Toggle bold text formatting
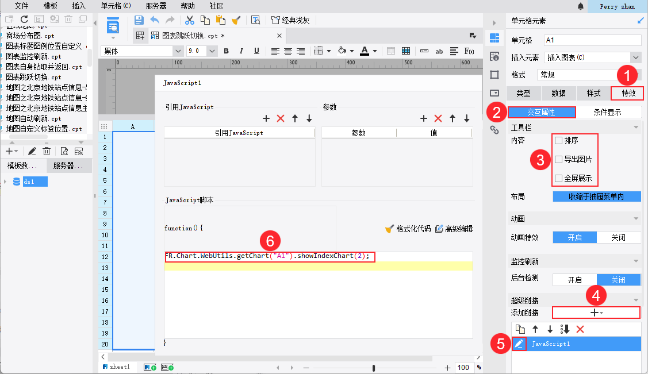The width and height of the screenshot is (648, 374). pos(226,51)
